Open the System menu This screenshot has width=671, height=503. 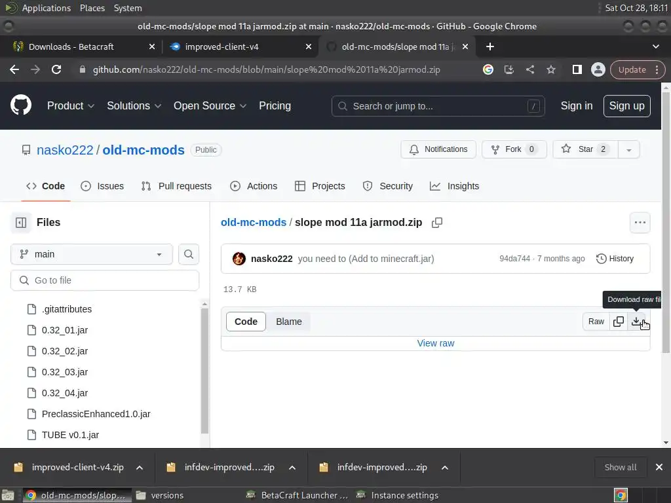(128, 8)
